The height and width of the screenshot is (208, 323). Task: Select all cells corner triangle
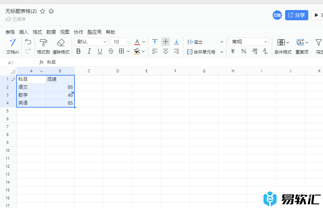point(13,71)
